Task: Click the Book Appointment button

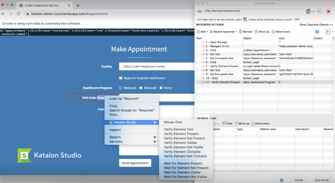Action: click(135, 163)
